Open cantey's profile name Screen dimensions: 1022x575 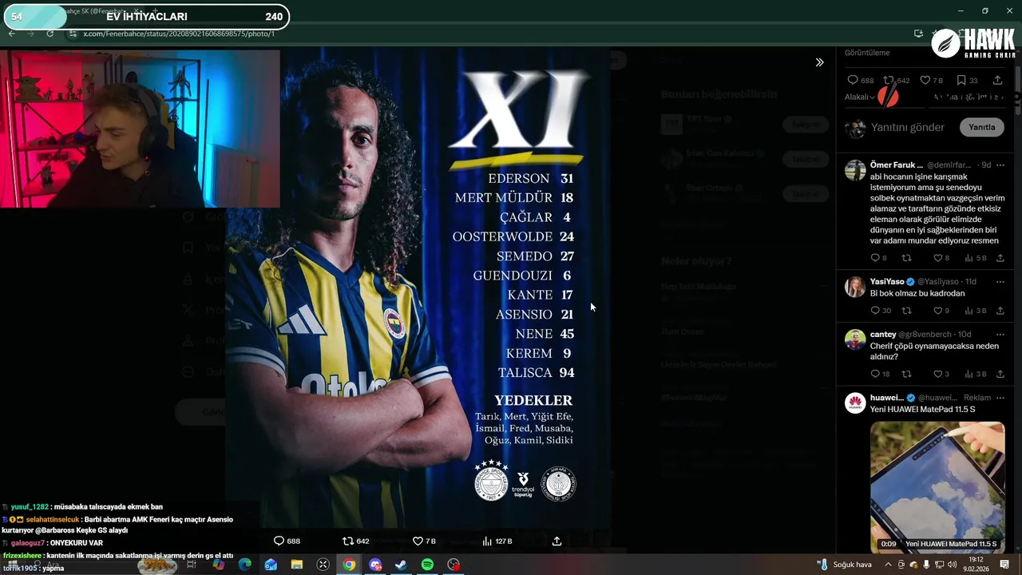[883, 335]
